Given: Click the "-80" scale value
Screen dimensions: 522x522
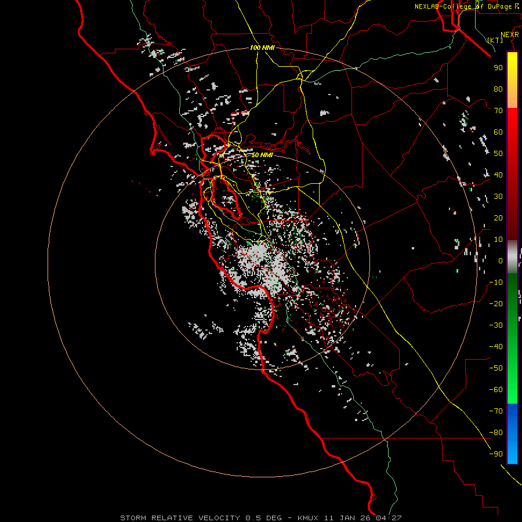Looking at the screenshot, I should click(x=496, y=433).
